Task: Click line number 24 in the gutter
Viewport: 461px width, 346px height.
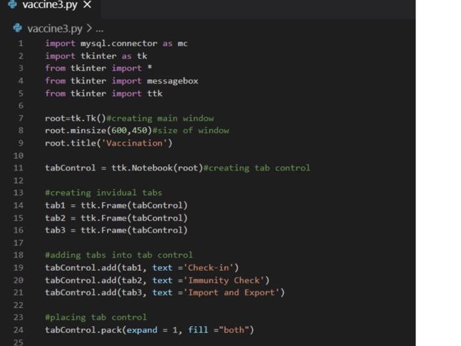Action: coord(18,330)
